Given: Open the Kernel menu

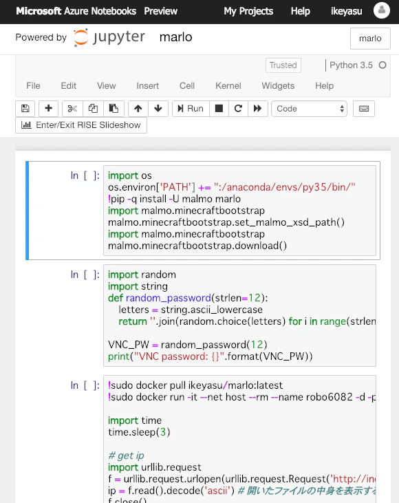Looking at the screenshot, I should (x=228, y=85).
